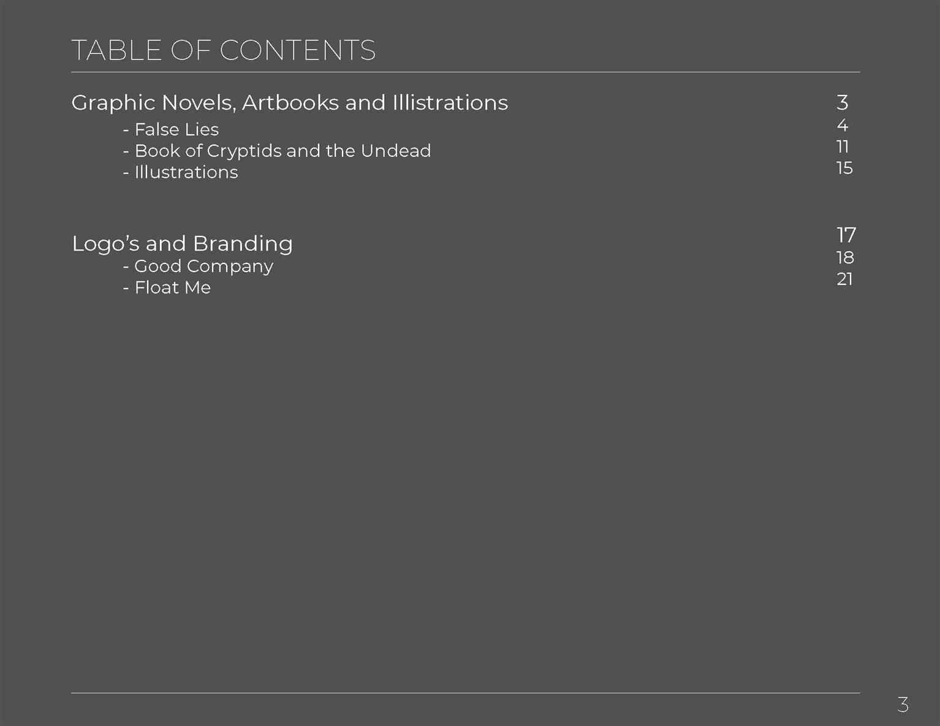Click page number 18 for Good Company
Viewport: 940px width, 726px height.
(845, 258)
